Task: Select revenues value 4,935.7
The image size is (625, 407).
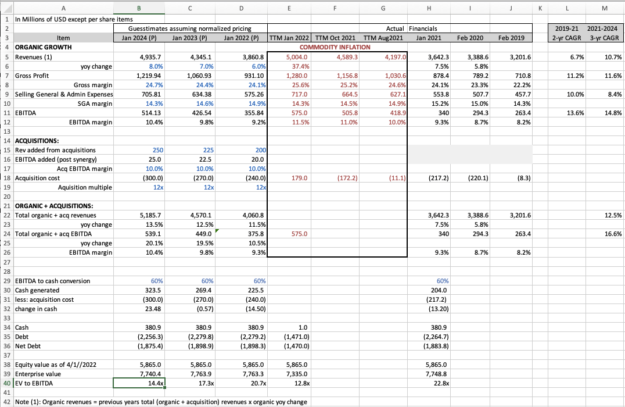Action: 139,57
